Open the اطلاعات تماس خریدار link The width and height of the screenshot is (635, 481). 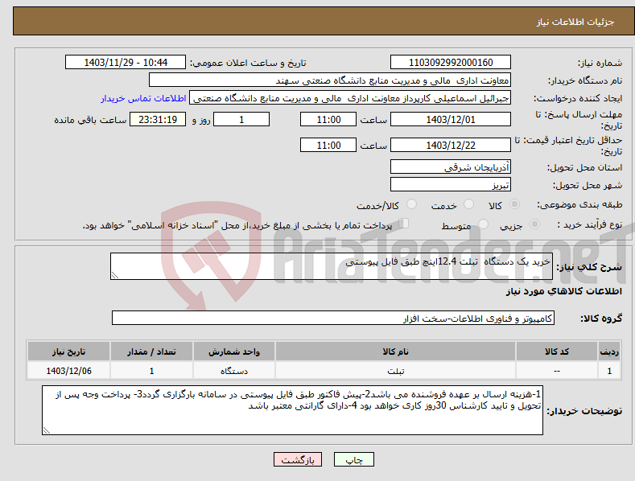click(143, 98)
